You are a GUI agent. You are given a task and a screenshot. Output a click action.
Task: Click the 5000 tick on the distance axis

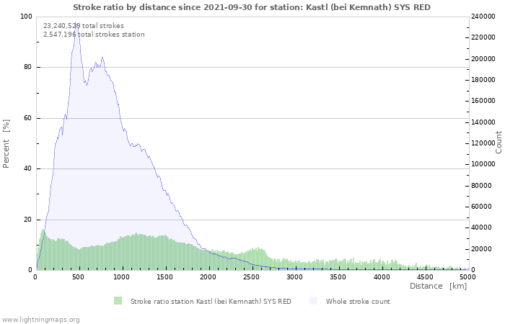[467, 276]
